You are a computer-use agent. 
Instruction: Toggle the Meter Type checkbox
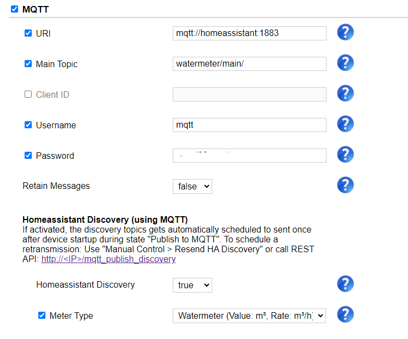(42, 315)
